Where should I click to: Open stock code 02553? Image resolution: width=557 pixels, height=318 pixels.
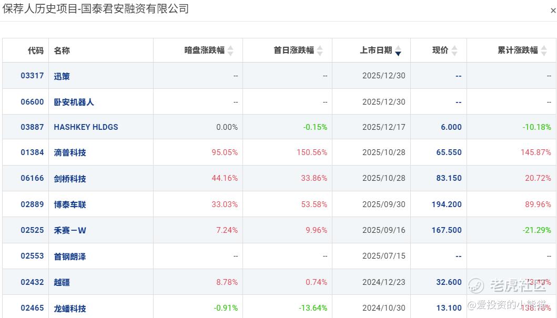(x=32, y=256)
